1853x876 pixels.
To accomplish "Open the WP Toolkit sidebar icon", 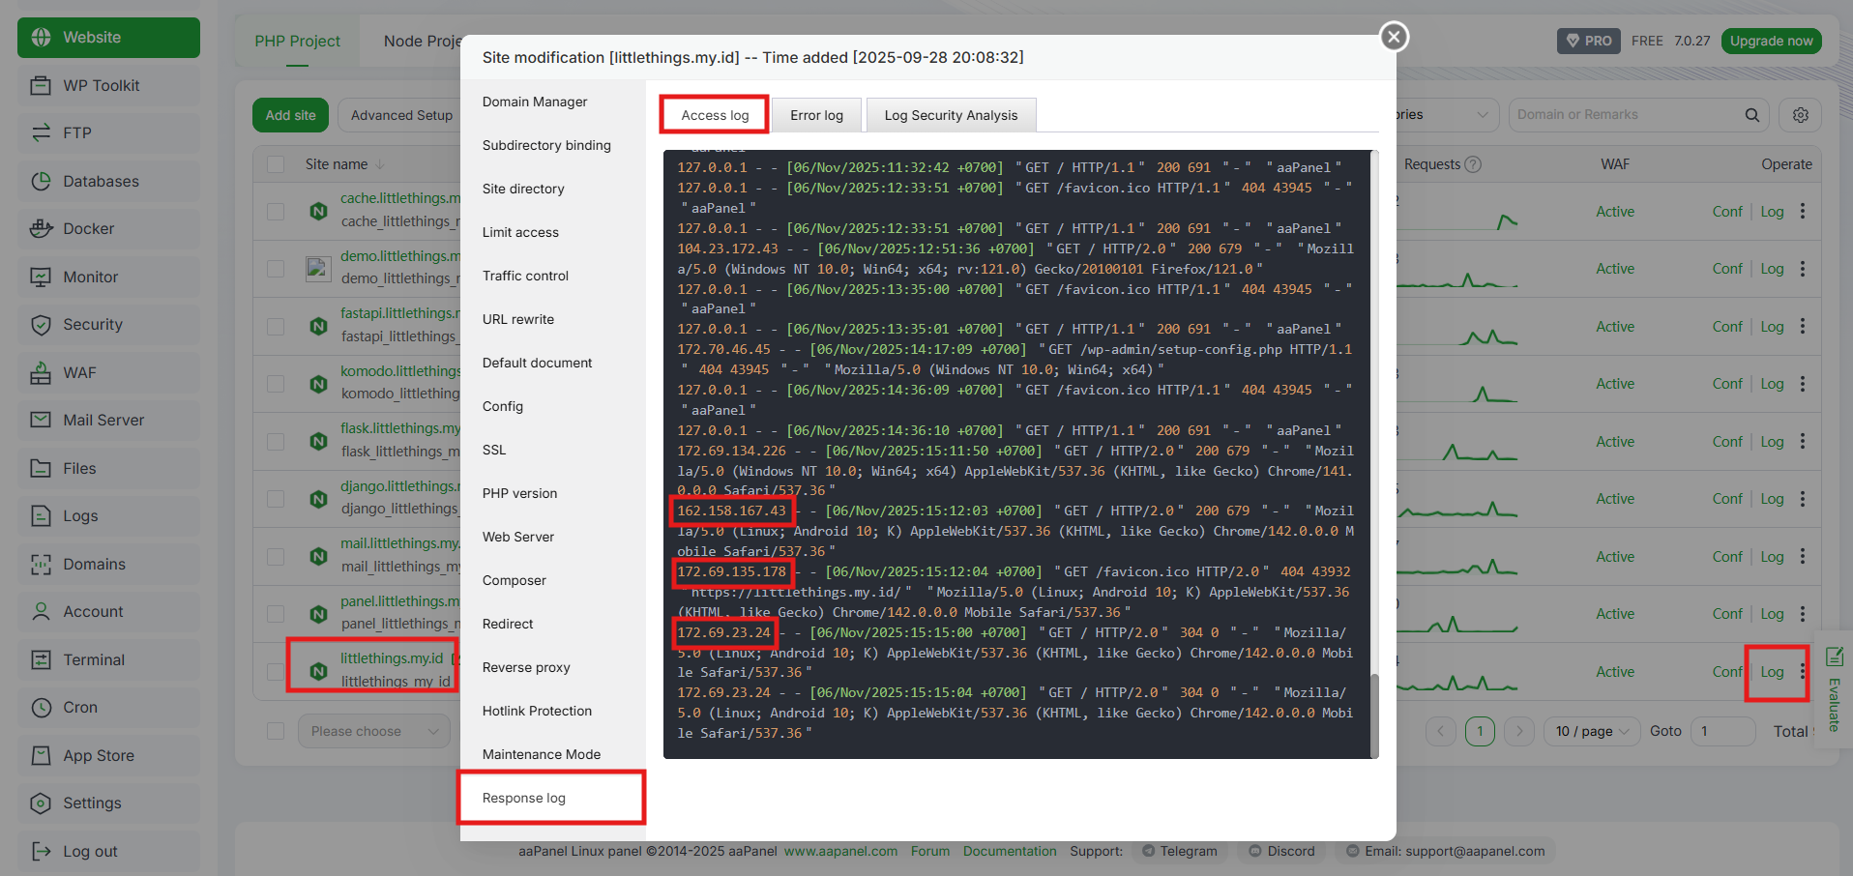I will [x=41, y=85].
